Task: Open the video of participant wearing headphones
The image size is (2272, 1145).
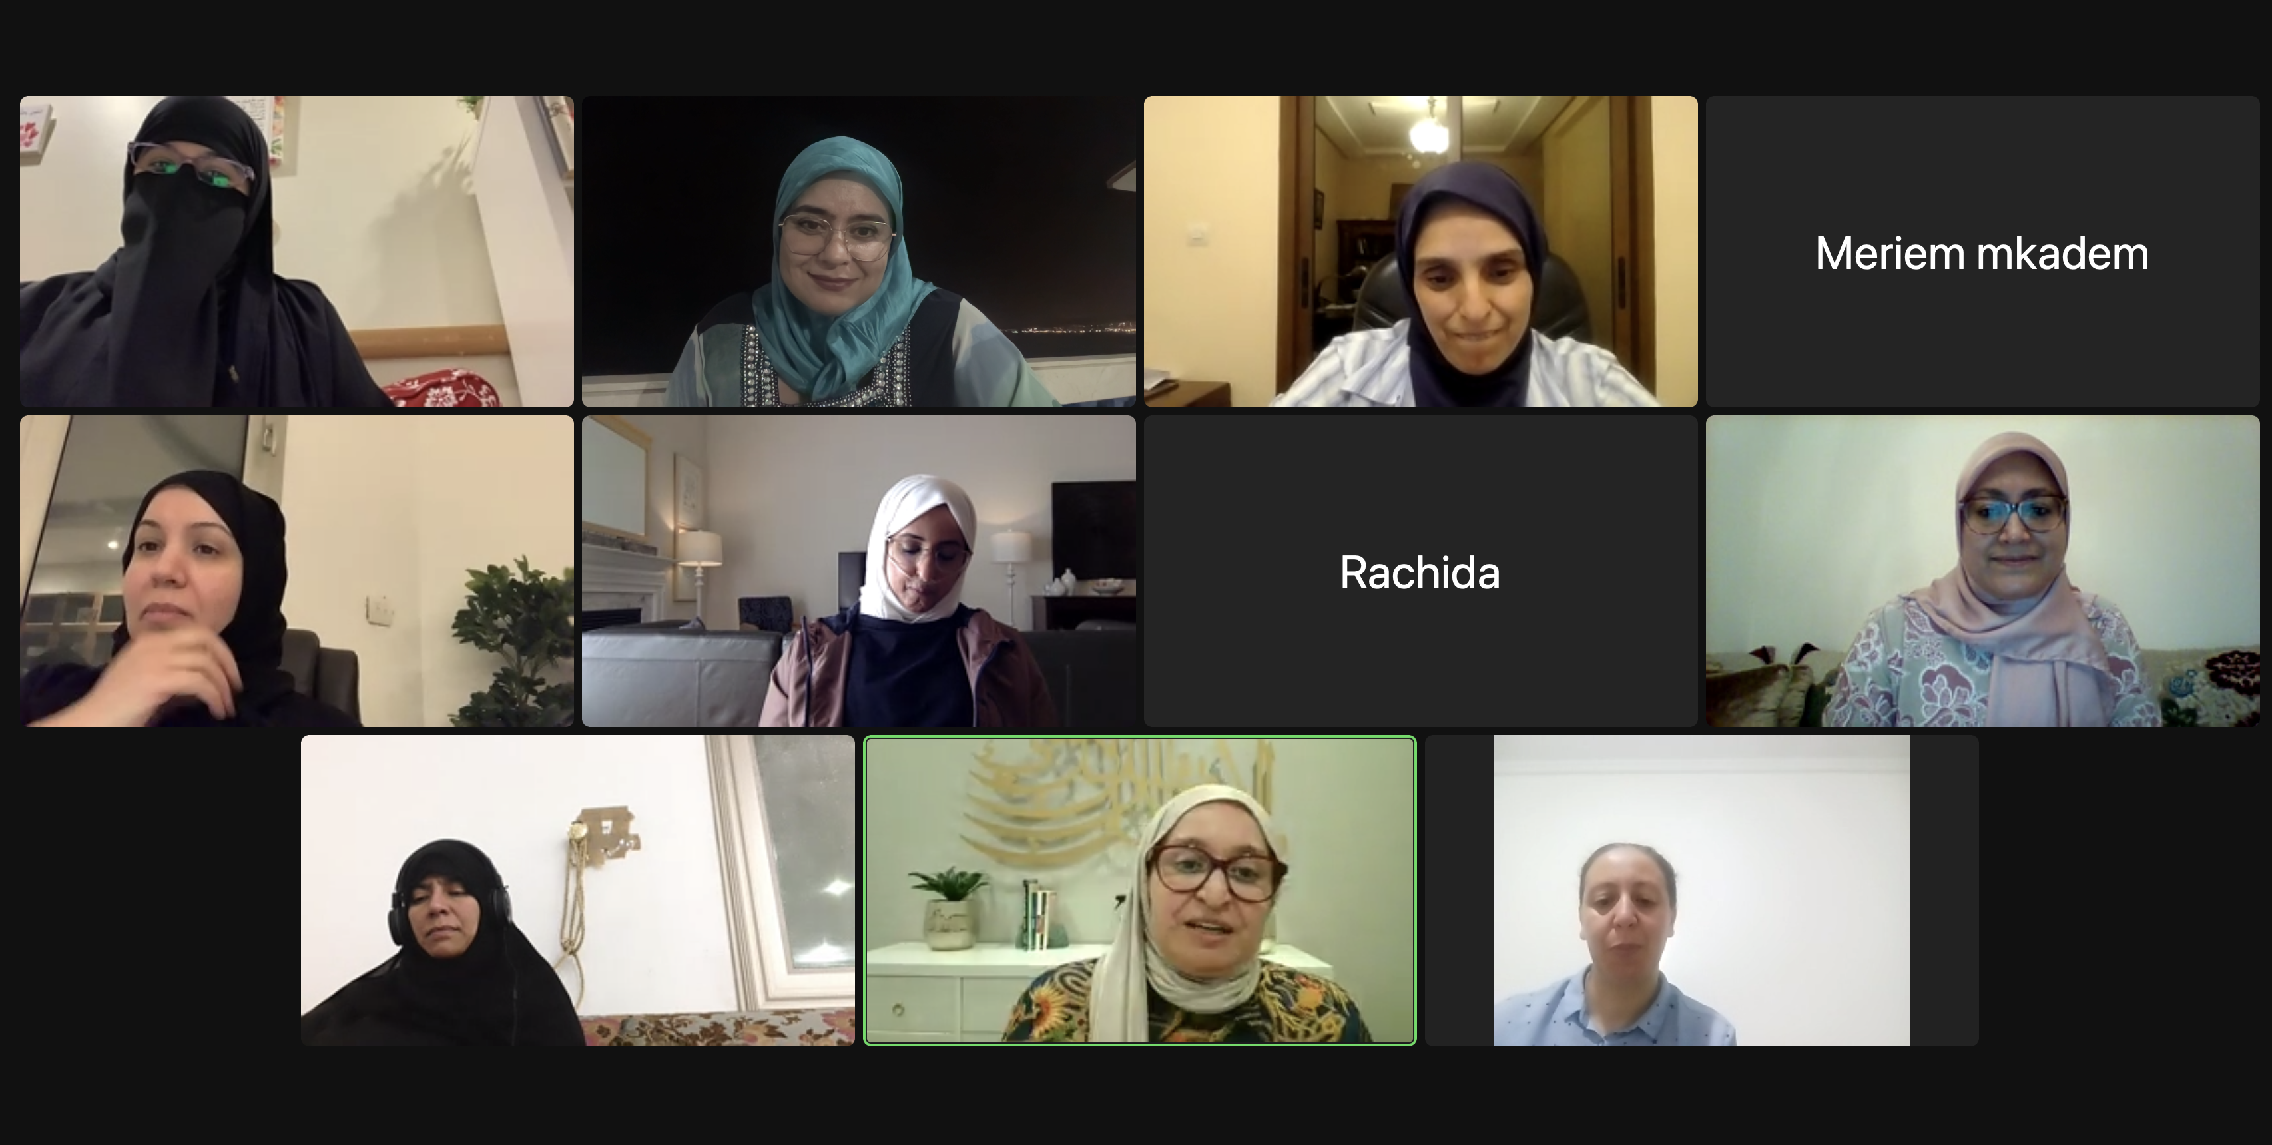Action: 578,890
